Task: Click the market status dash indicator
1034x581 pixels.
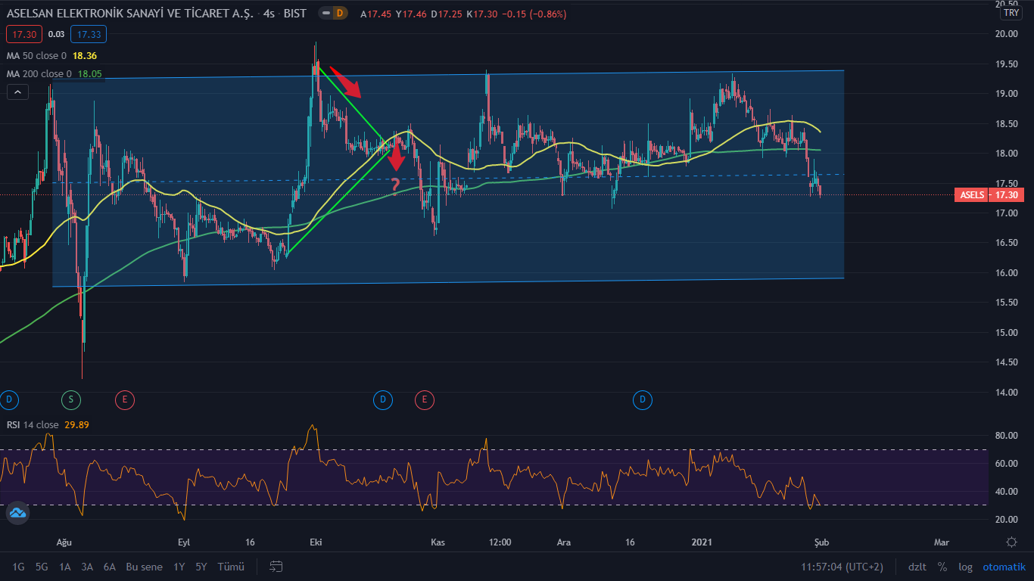Action: (325, 13)
